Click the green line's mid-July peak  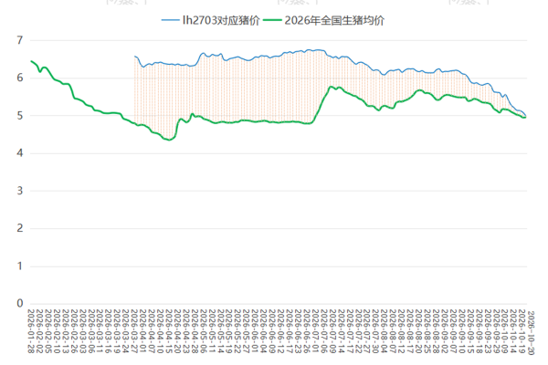[331, 87]
